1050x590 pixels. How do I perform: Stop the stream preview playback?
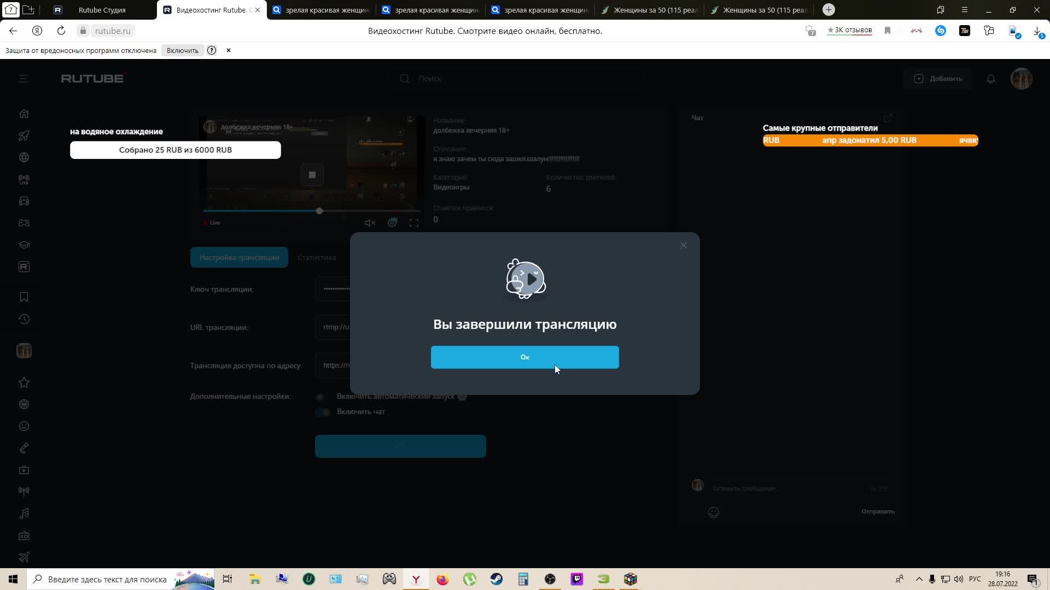(312, 175)
